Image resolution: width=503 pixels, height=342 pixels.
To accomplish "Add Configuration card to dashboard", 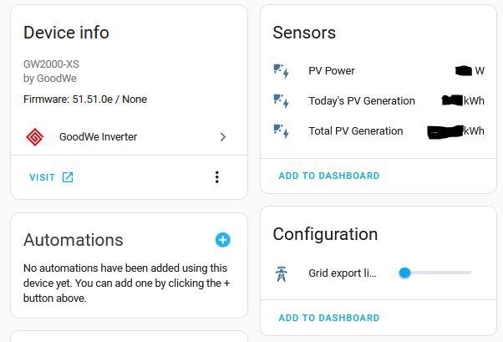I will click(x=329, y=318).
